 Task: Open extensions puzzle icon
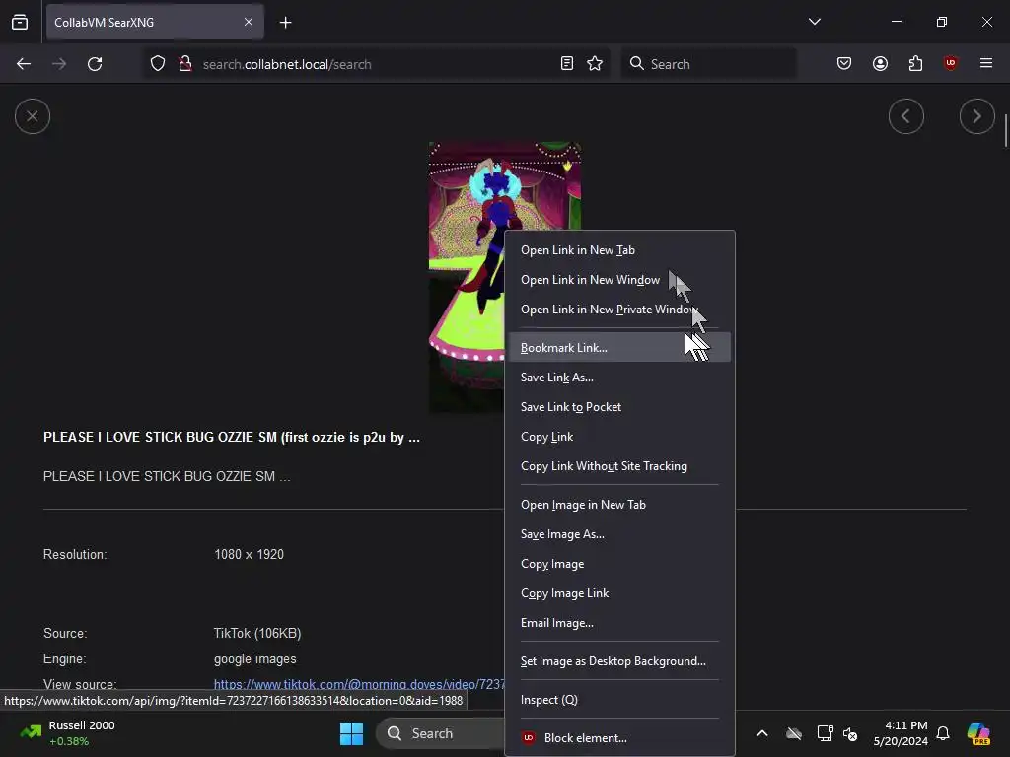(915, 64)
